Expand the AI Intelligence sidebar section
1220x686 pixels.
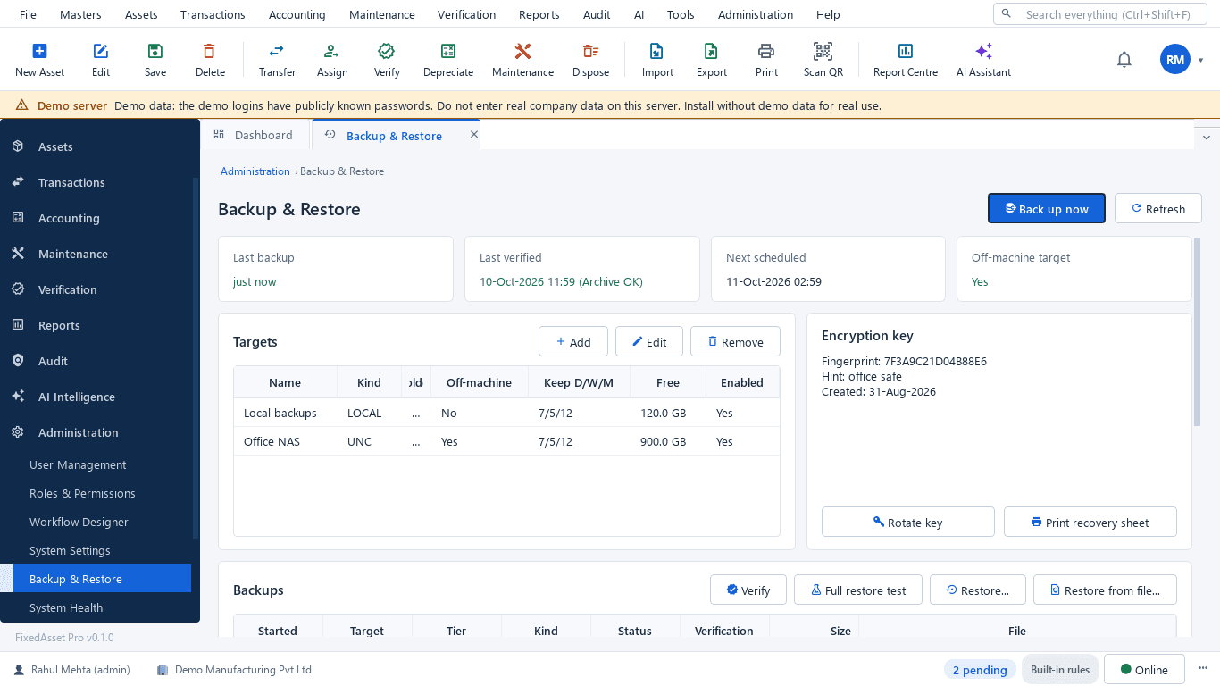pyautogui.click(x=96, y=397)
